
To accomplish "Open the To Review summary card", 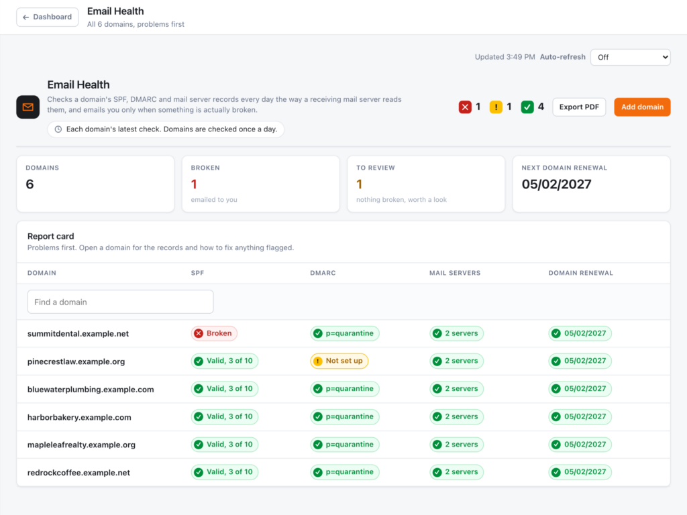I will [426, 184].
